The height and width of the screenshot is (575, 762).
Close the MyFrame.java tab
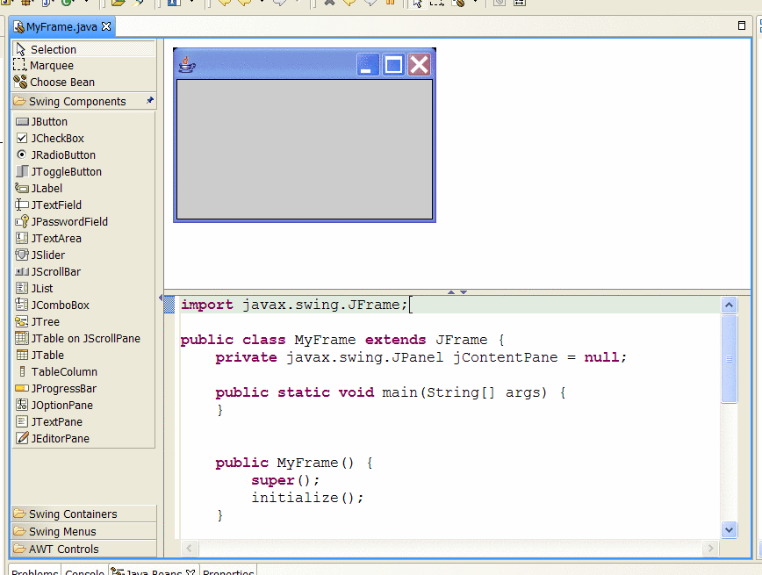click(106, 26)
